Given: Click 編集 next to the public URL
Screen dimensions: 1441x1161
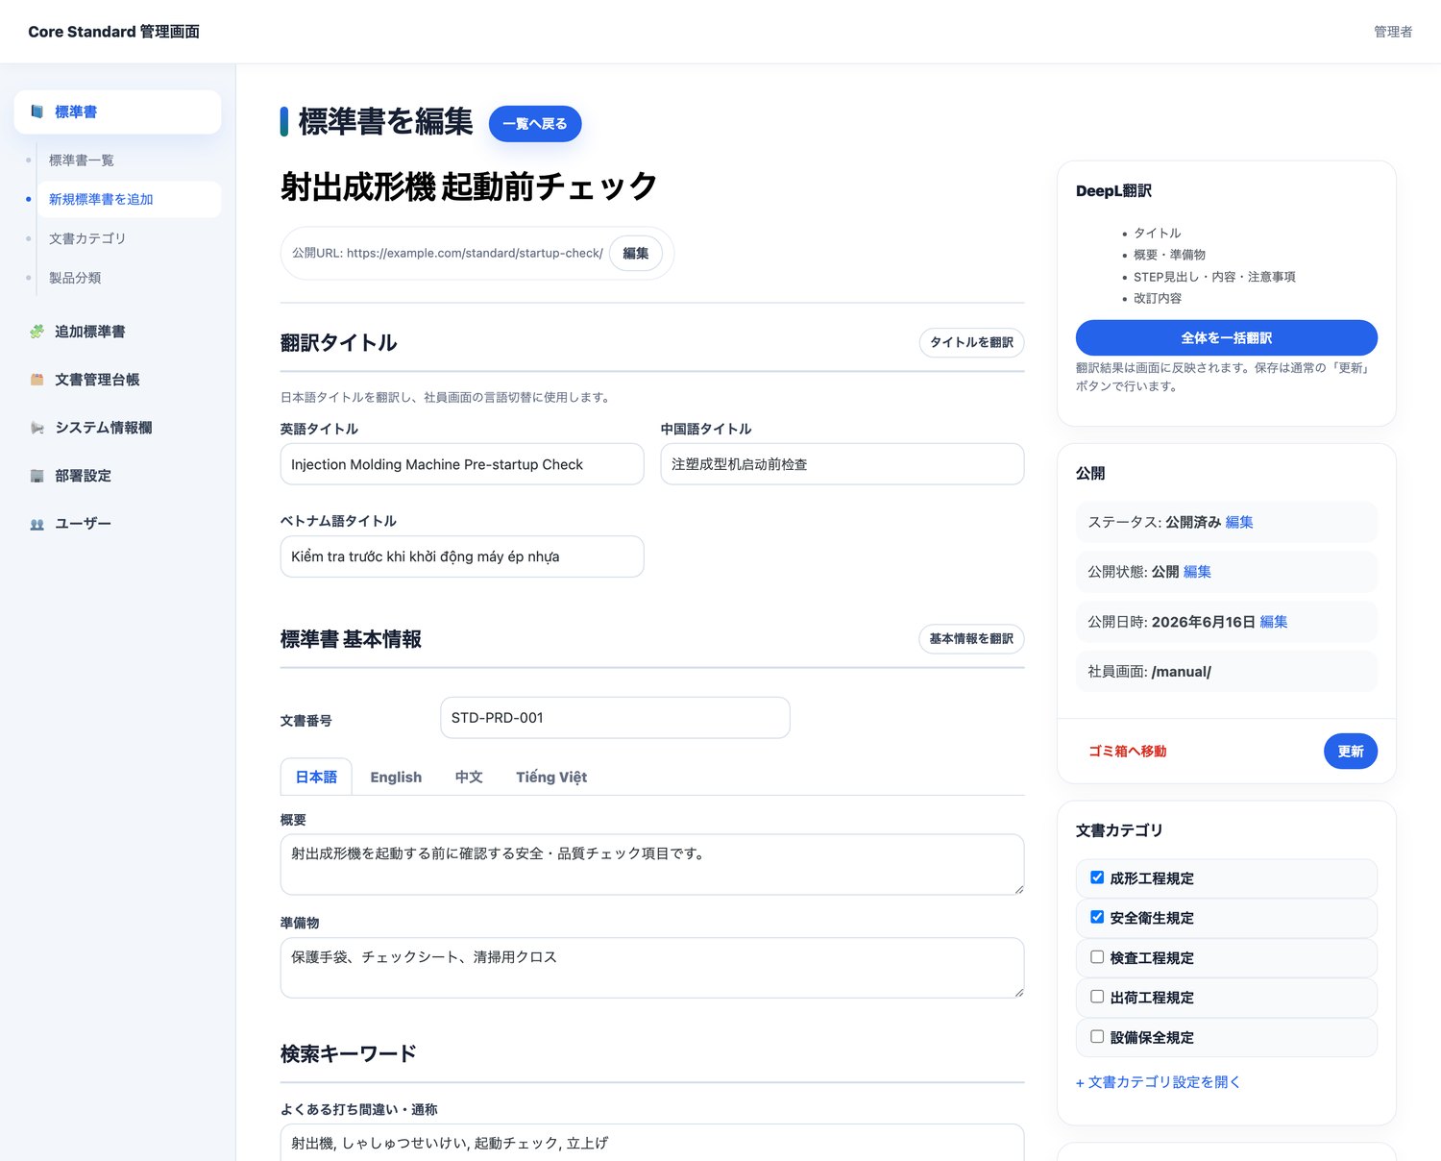Looking at the screenshot, I should tap(636, 254).
